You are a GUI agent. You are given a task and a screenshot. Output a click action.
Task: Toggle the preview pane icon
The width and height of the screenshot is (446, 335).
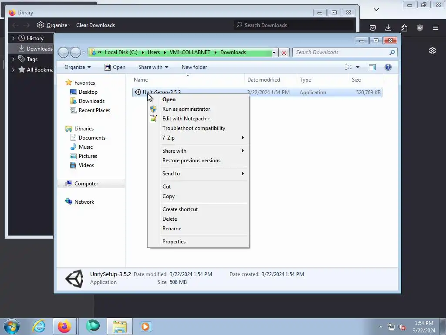coord(372,67)
